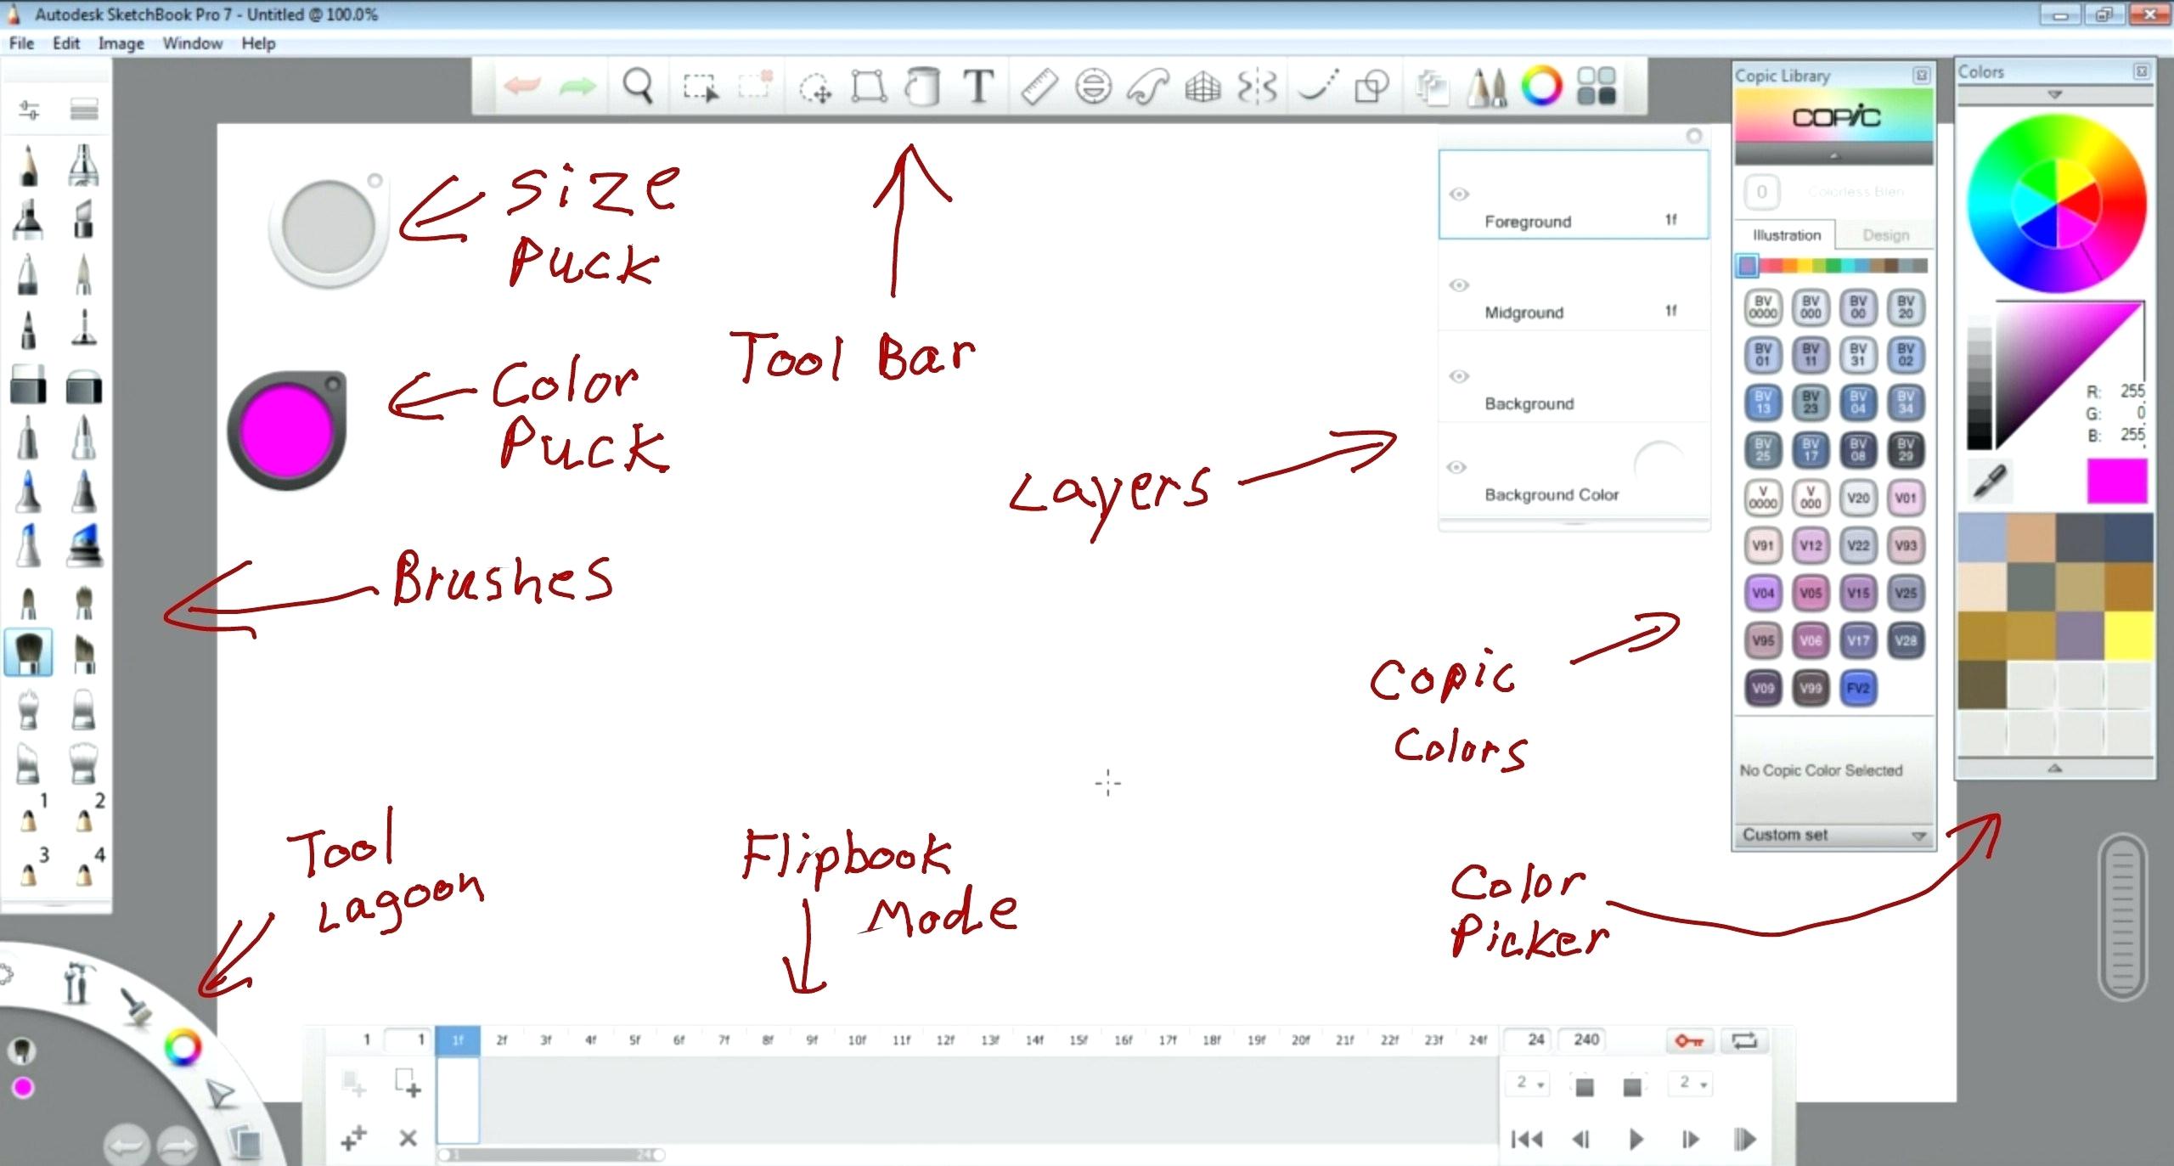The width and height of the screenshot is (2174, 1166).
Task: Select the V09 Copic color swatch
Action: coord(1763,689)
